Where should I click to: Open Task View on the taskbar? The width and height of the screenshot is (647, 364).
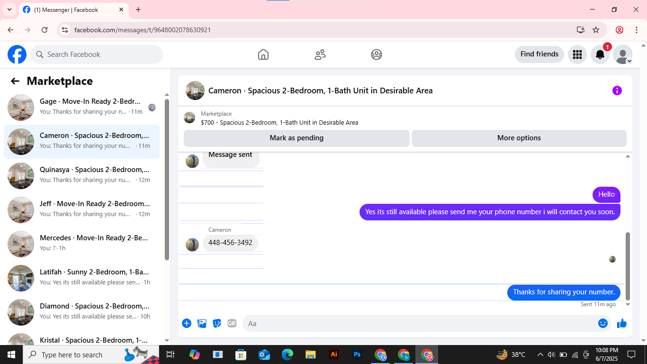tap(171, 355)
